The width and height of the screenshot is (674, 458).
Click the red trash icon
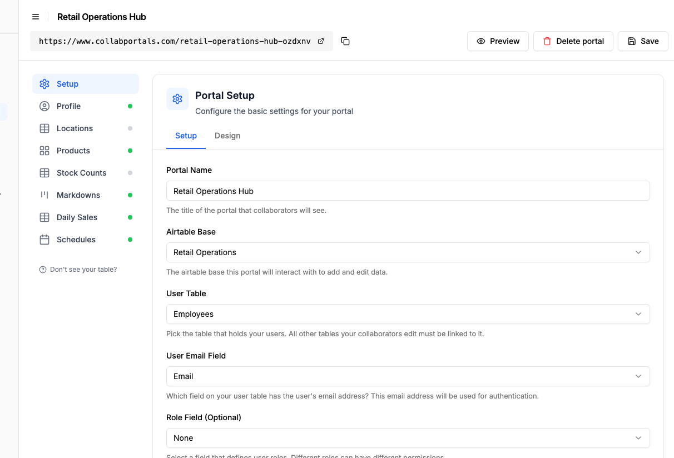tap(547, 41)
